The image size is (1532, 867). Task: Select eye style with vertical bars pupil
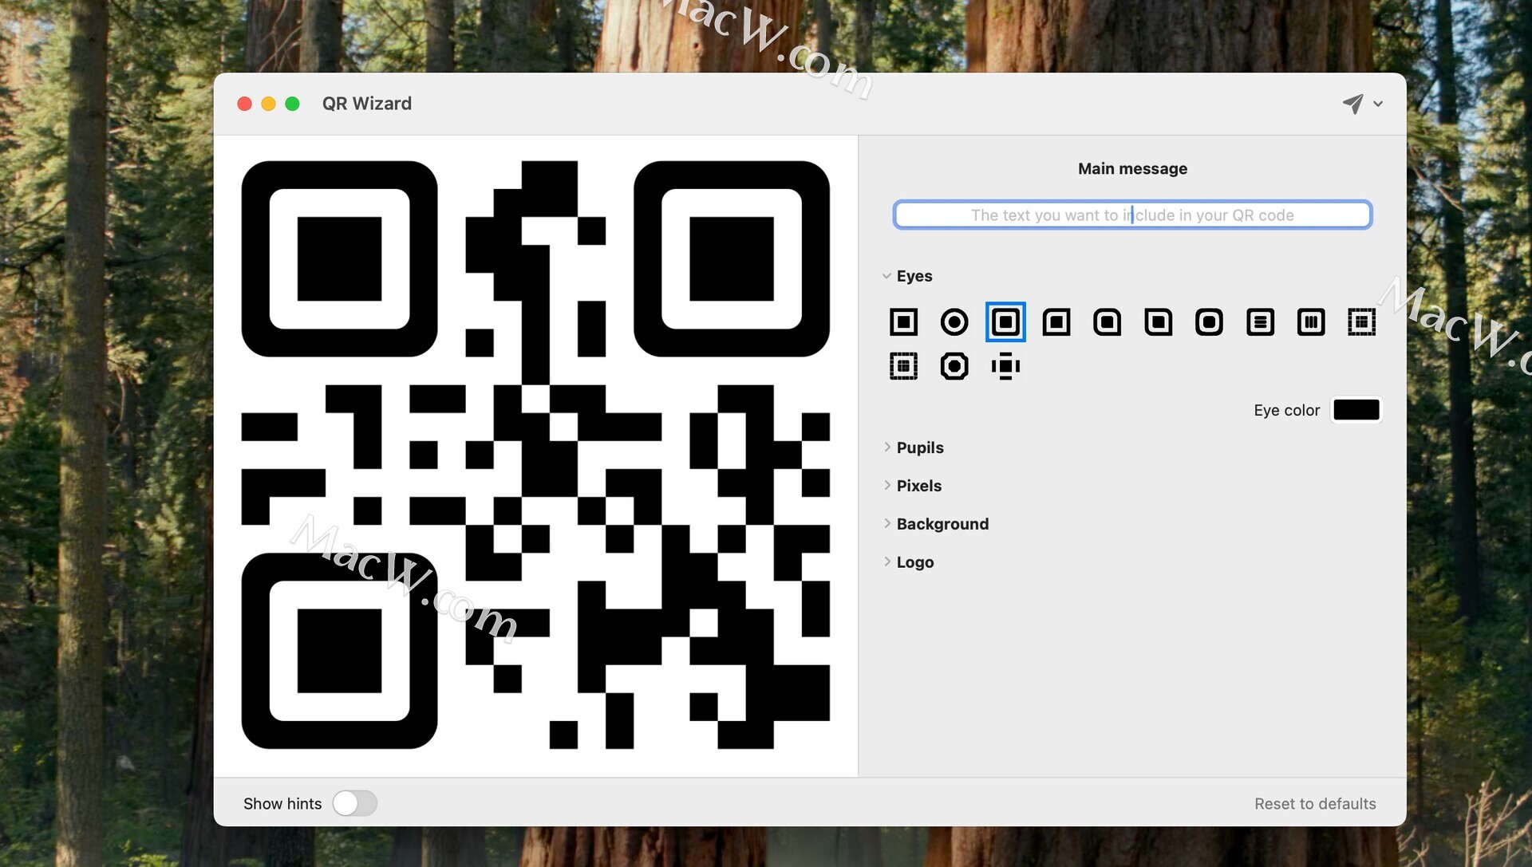[1311, 322]
